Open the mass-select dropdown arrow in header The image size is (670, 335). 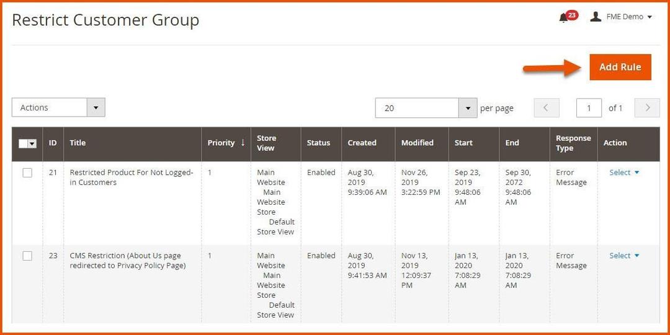(32, 143)
